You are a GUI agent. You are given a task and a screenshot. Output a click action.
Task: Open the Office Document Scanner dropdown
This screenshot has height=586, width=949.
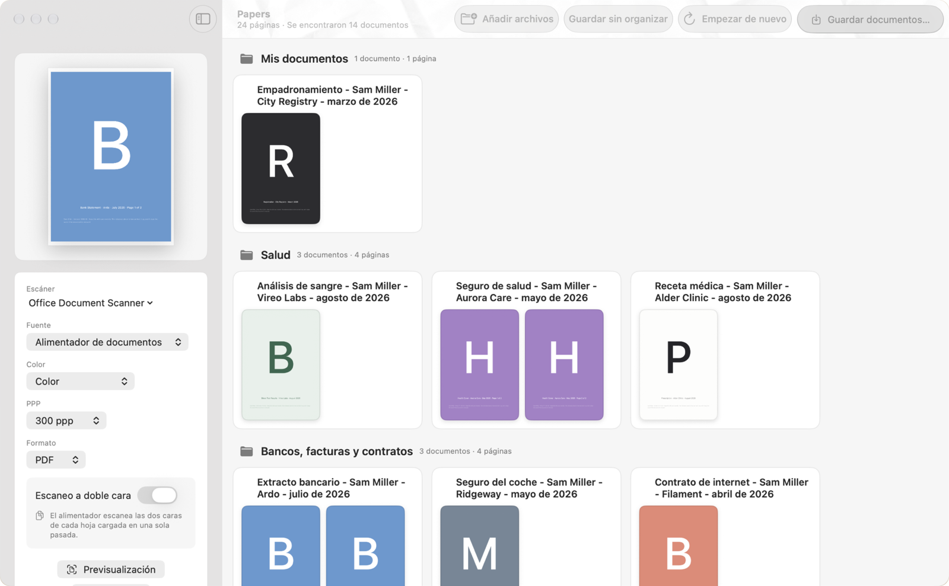[x=91, y=303]
